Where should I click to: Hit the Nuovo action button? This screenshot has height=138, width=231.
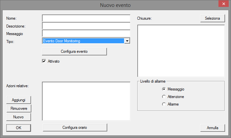pyautogui.click(x=19, y=117)
